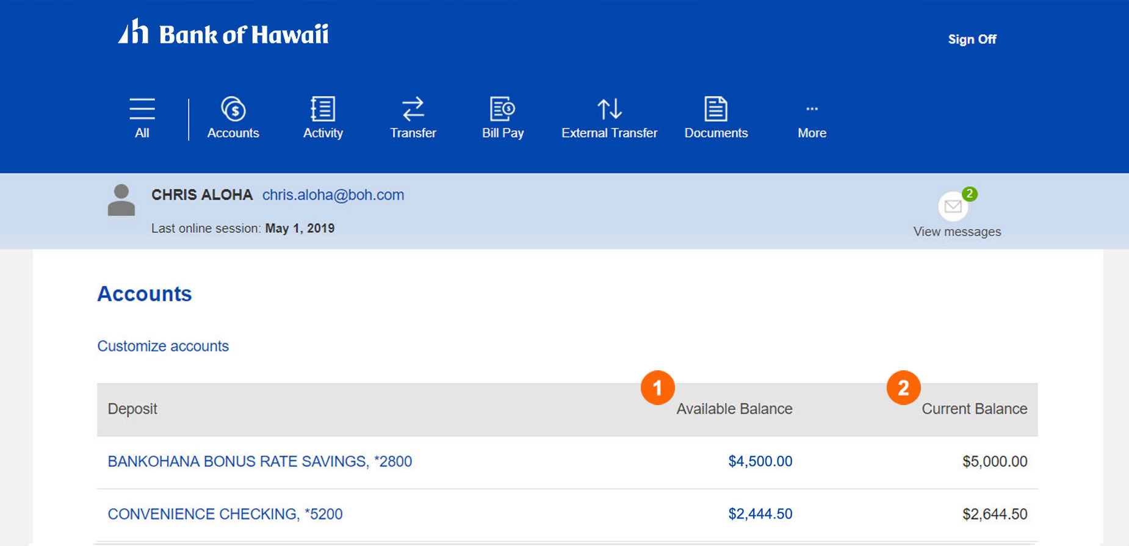Click the $2,644.50 current balance
The image size is (1129, 546).
pyautogui.click(x=995, y=514)
